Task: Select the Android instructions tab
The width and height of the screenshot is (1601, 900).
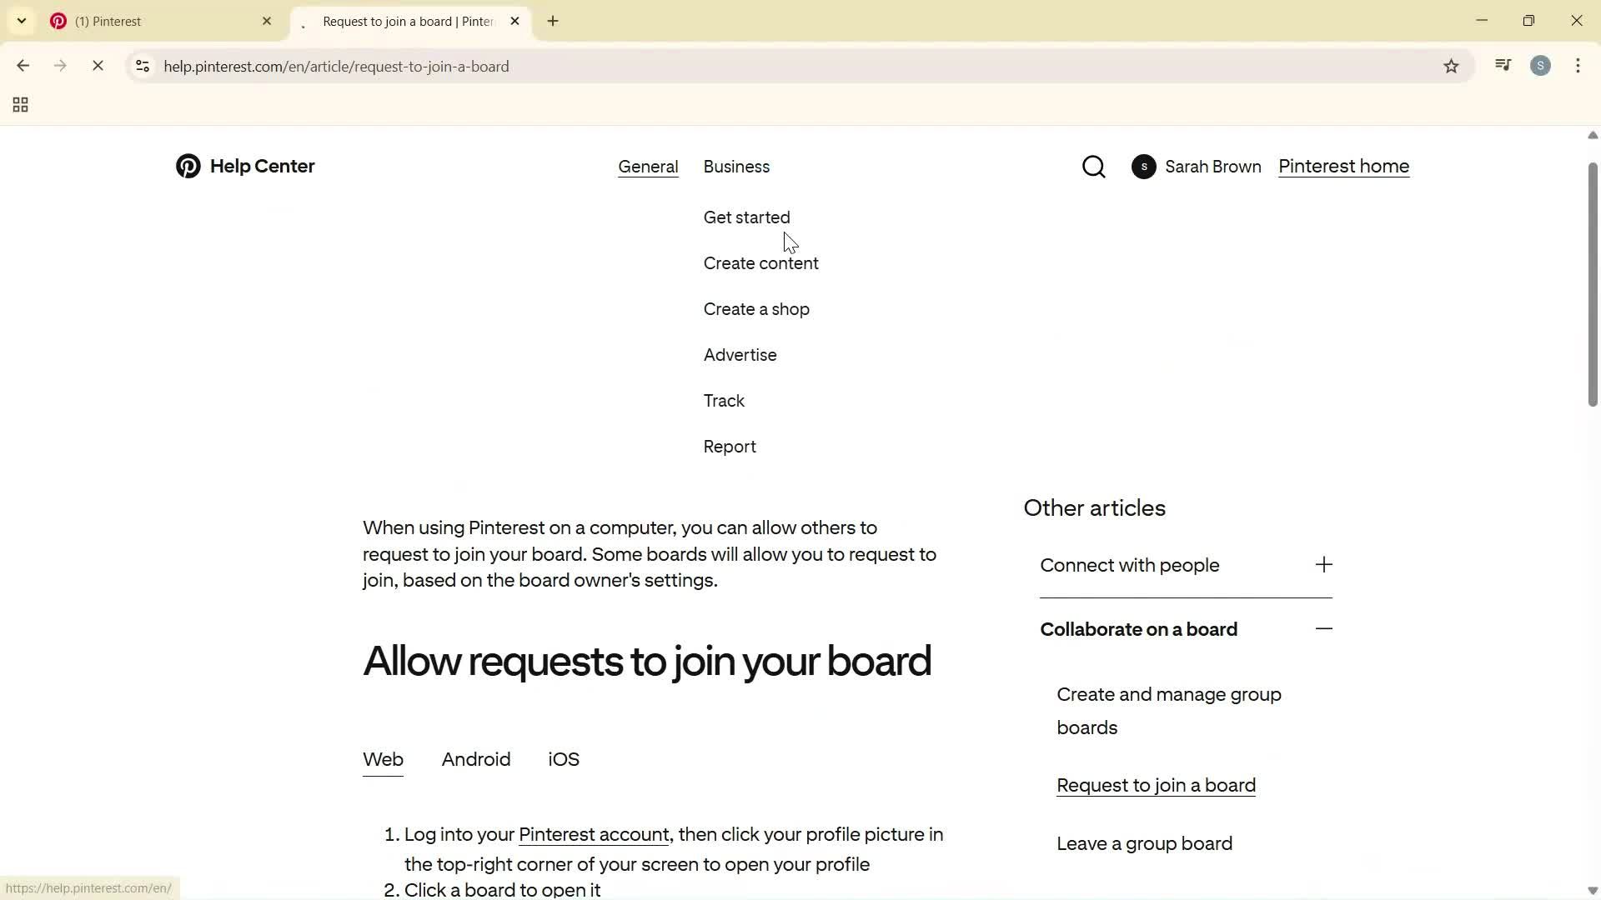Action: tap(476, 759)
